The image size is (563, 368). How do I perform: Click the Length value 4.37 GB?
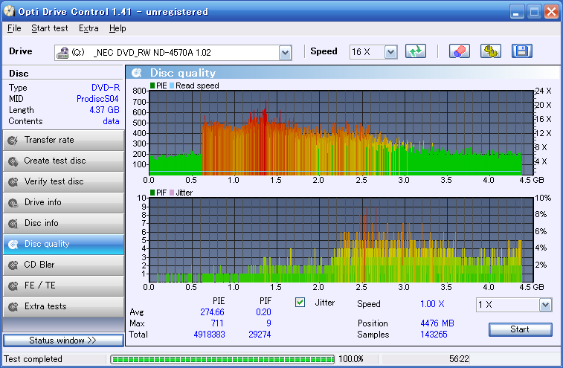104,110
